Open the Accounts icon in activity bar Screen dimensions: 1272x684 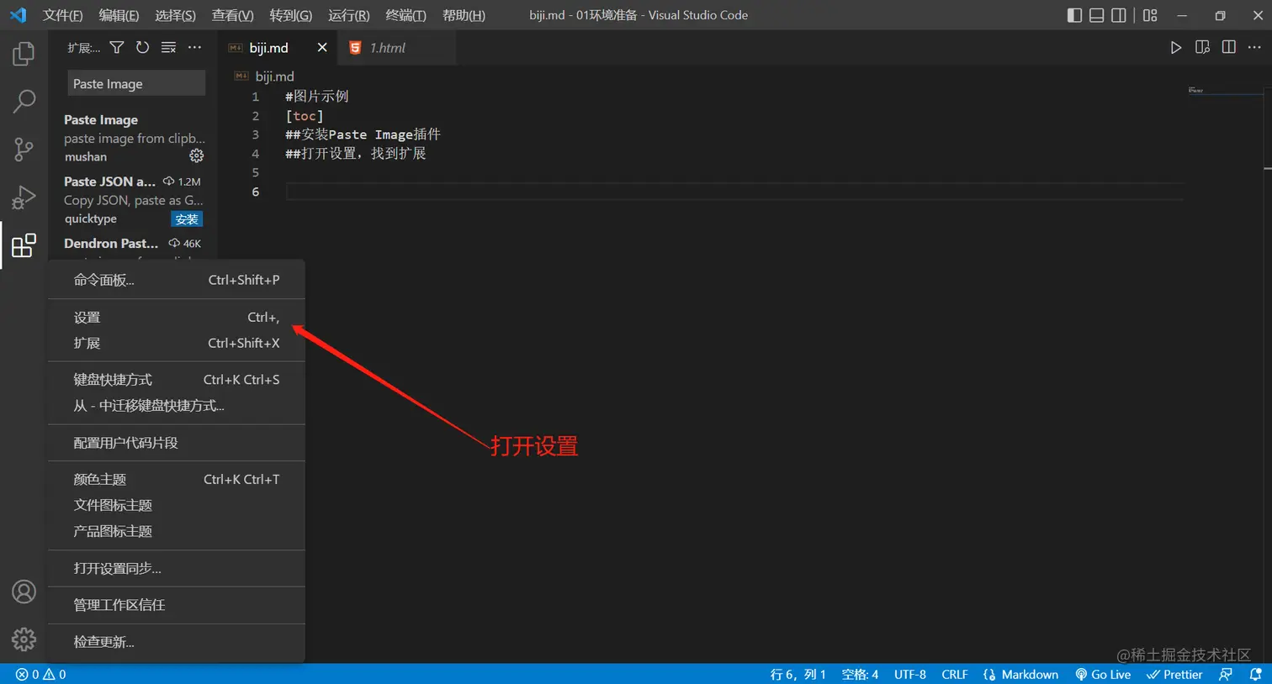coord(24,592)
